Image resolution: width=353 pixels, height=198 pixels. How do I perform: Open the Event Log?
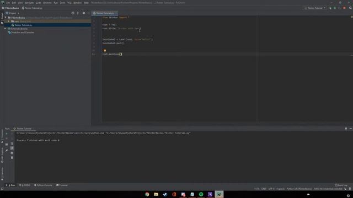click(341, 185)
